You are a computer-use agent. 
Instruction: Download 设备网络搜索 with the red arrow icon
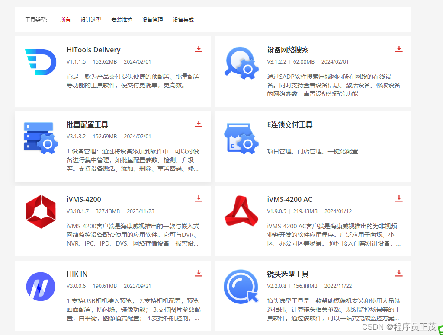(x=398, y=49)
